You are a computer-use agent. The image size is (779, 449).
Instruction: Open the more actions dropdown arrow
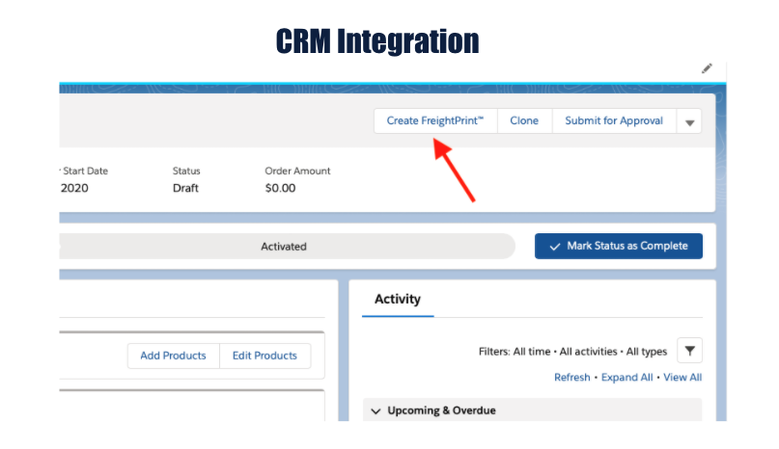click(x=689, y=121)
